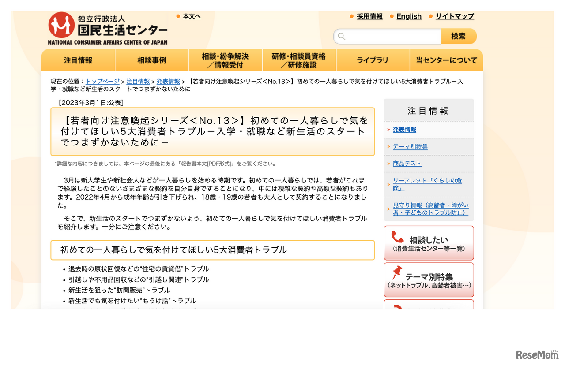Click the 注目情報 sidebar heading
Screen dimensions: 565x365
click(429, 111)
